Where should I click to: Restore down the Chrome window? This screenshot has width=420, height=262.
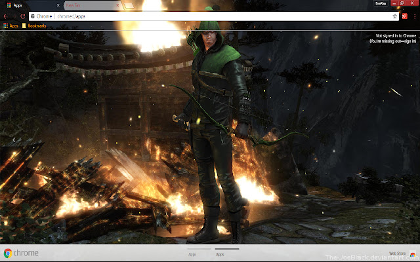402,3
